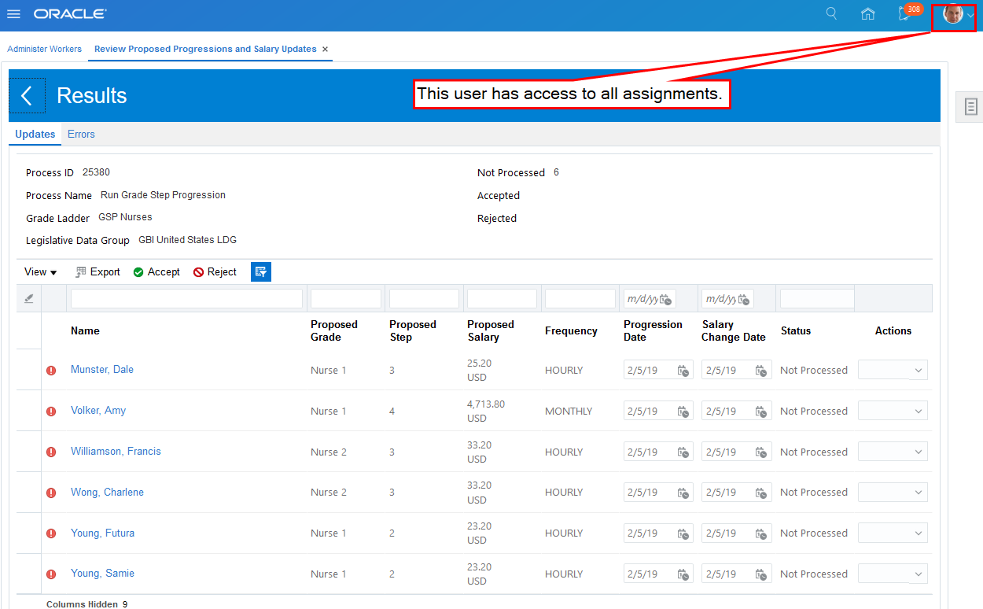Click the Status filter field
This screenshot has height=609, width=983.
pyautogui.click(x=817, y=298)
